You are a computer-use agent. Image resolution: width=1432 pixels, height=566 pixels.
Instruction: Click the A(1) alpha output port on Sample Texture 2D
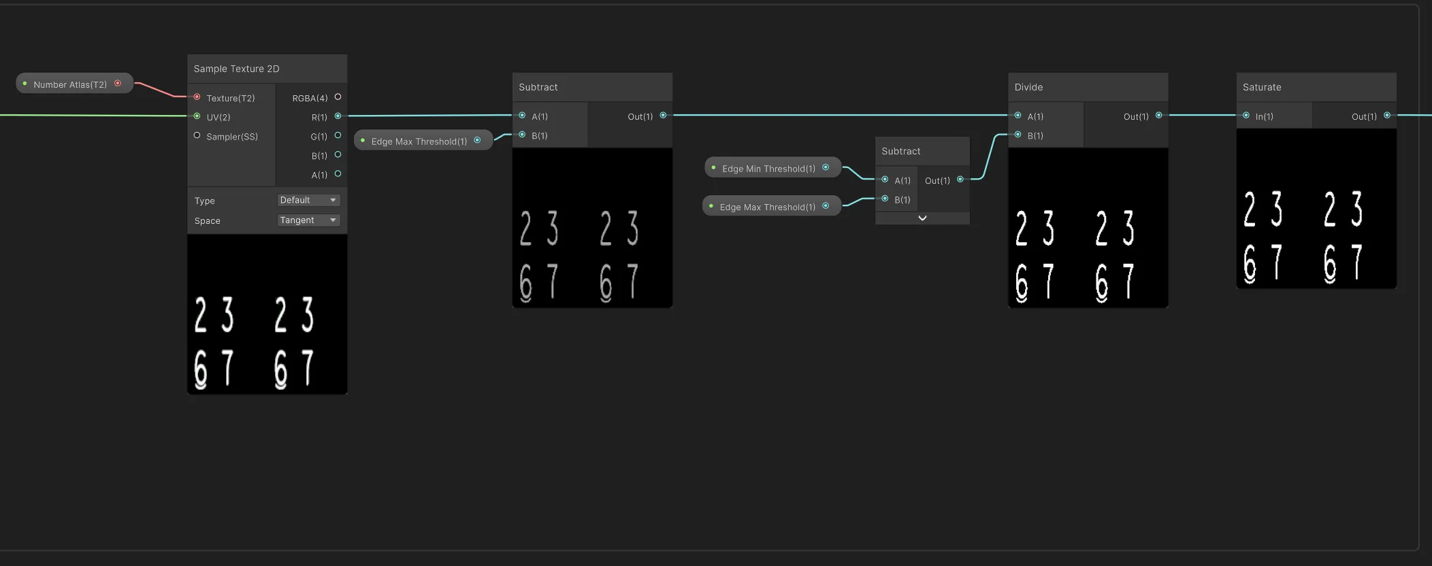pos(338,174)
